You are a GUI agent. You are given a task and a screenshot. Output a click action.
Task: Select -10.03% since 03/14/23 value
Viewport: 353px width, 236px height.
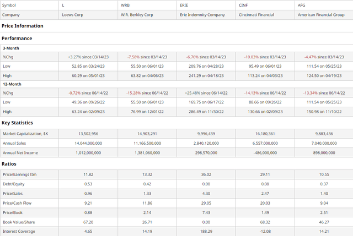[x=265, y=57]
